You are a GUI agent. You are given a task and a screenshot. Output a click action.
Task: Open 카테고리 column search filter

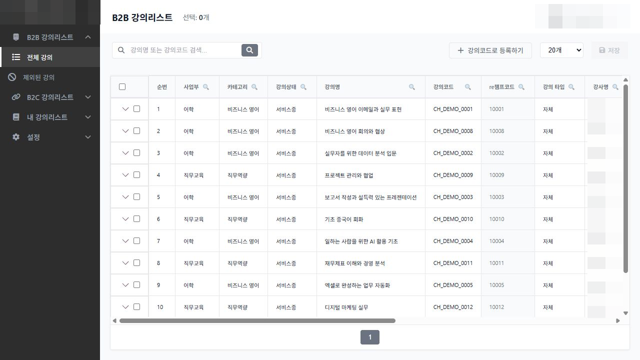click(254, 87)
